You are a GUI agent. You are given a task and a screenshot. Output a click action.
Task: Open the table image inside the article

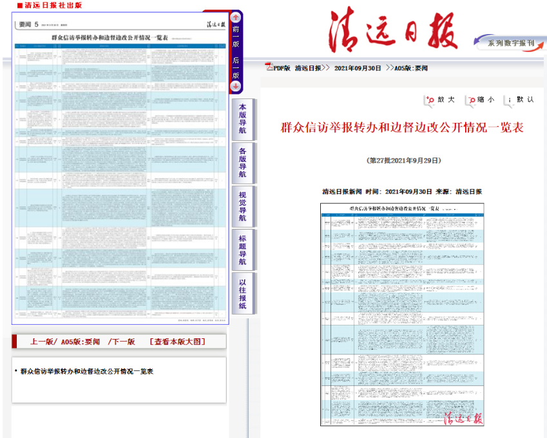click(x=402, y=314)
